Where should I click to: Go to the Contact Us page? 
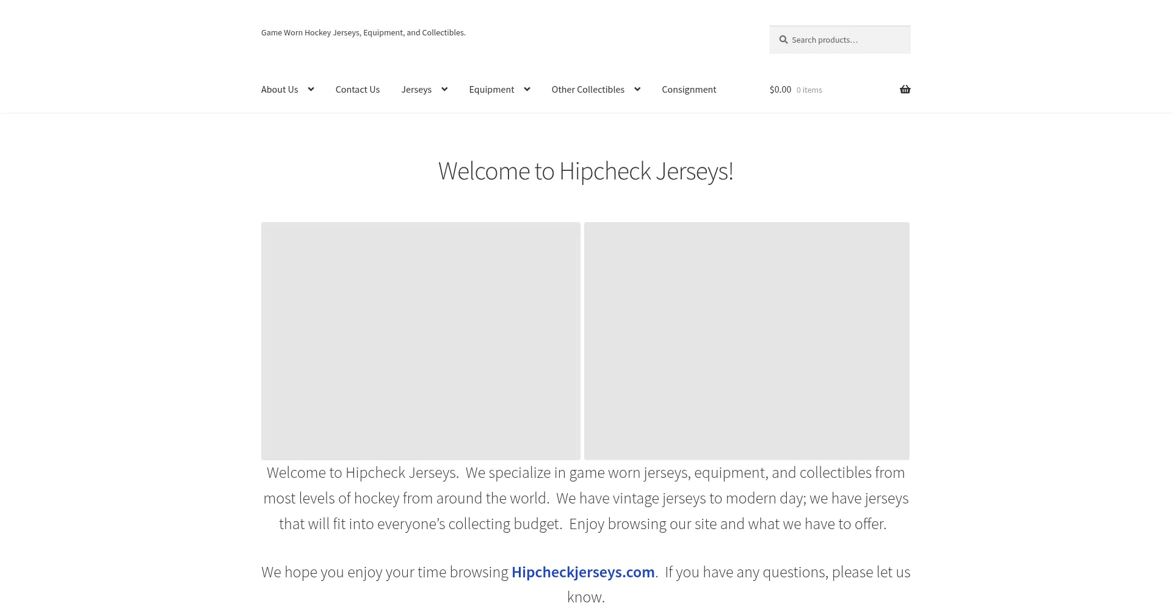coord(358,89)
